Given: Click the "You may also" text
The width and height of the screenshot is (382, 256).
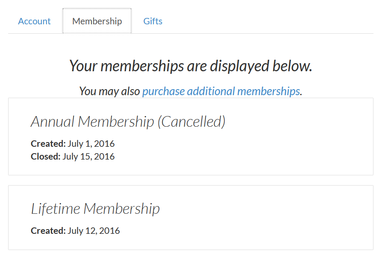Looking at the screenshot, I should click(110, 91).
